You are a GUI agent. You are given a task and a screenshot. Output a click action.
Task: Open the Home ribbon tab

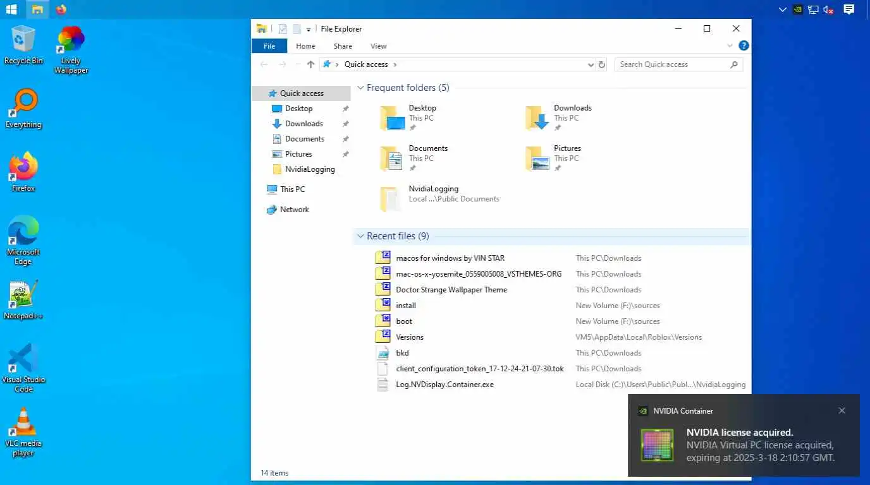pos(305,46)
